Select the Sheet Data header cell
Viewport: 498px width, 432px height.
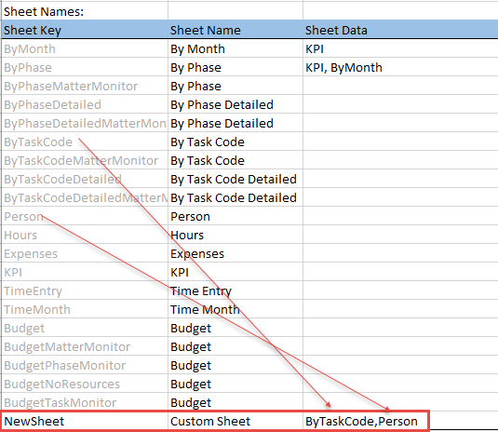coord(400,30)
